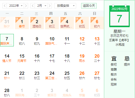Select February 18 十八 date
The width and height of the screenshot is (135, 98).
(x=67, y=57)
